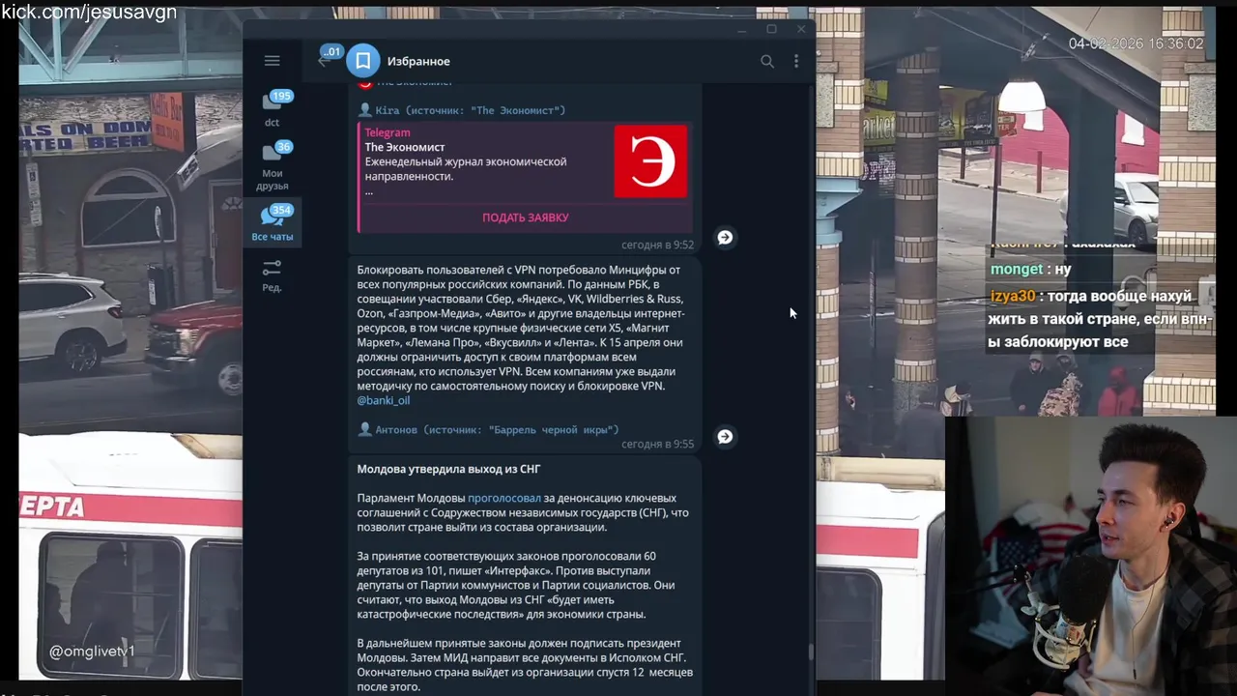Switch to the Все чаты folder
The width and height of the screenshot is (1237, 696).
[273, 222]
